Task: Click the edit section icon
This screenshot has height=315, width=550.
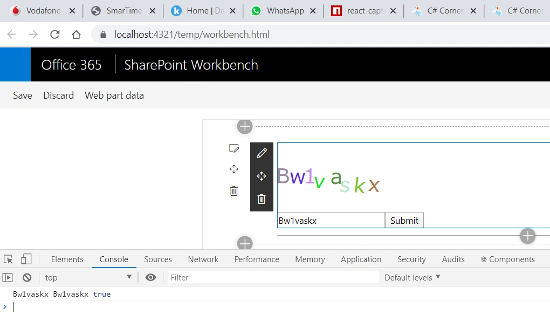Action: click(x=234, y=148)
